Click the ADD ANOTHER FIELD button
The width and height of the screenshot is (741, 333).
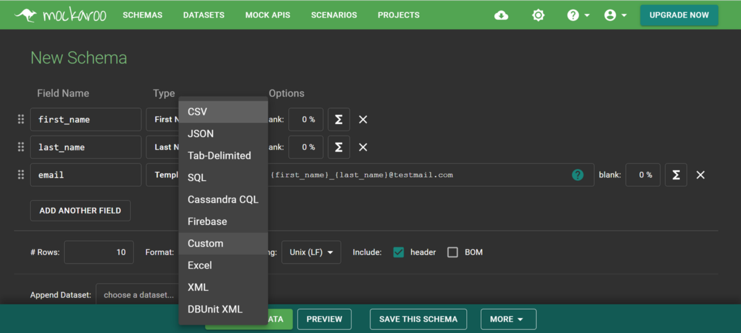pyautogui.click(x=80, y=210)
